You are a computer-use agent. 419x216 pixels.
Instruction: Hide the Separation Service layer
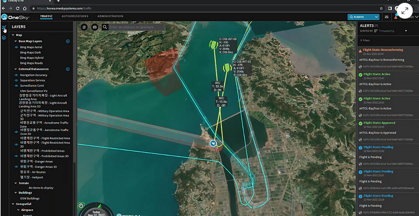coord(16,80)
